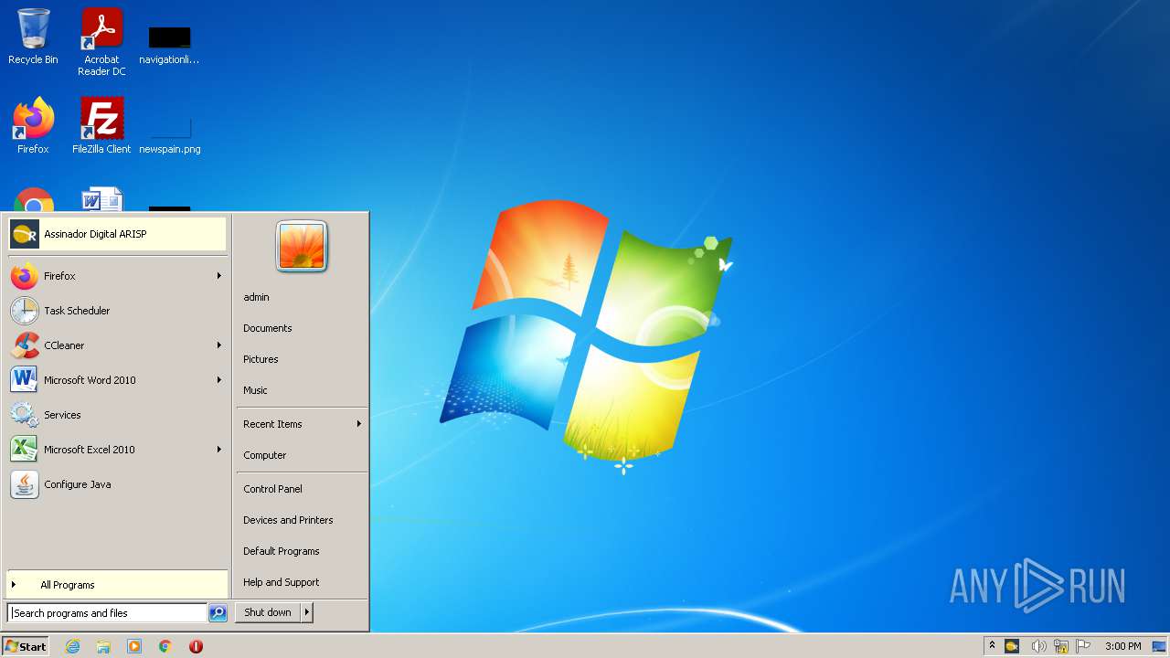Screen dimensions: 1170x658
Task: Click the Action Center flag icon
Action: click(x=1084, y=646)
